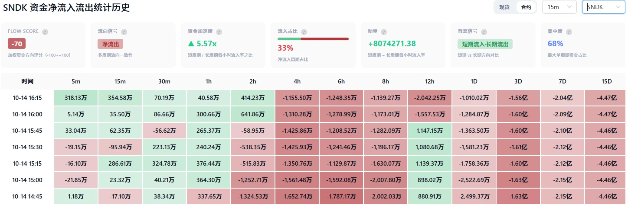Screen dimensions: 628x205
Task: Select the 10-14 16:00 time row
Action: (27, 114)
